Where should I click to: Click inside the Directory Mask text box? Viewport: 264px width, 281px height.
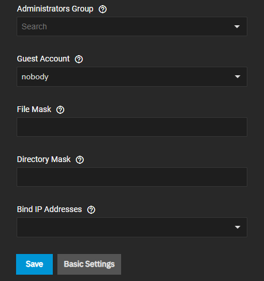point(132,177)
